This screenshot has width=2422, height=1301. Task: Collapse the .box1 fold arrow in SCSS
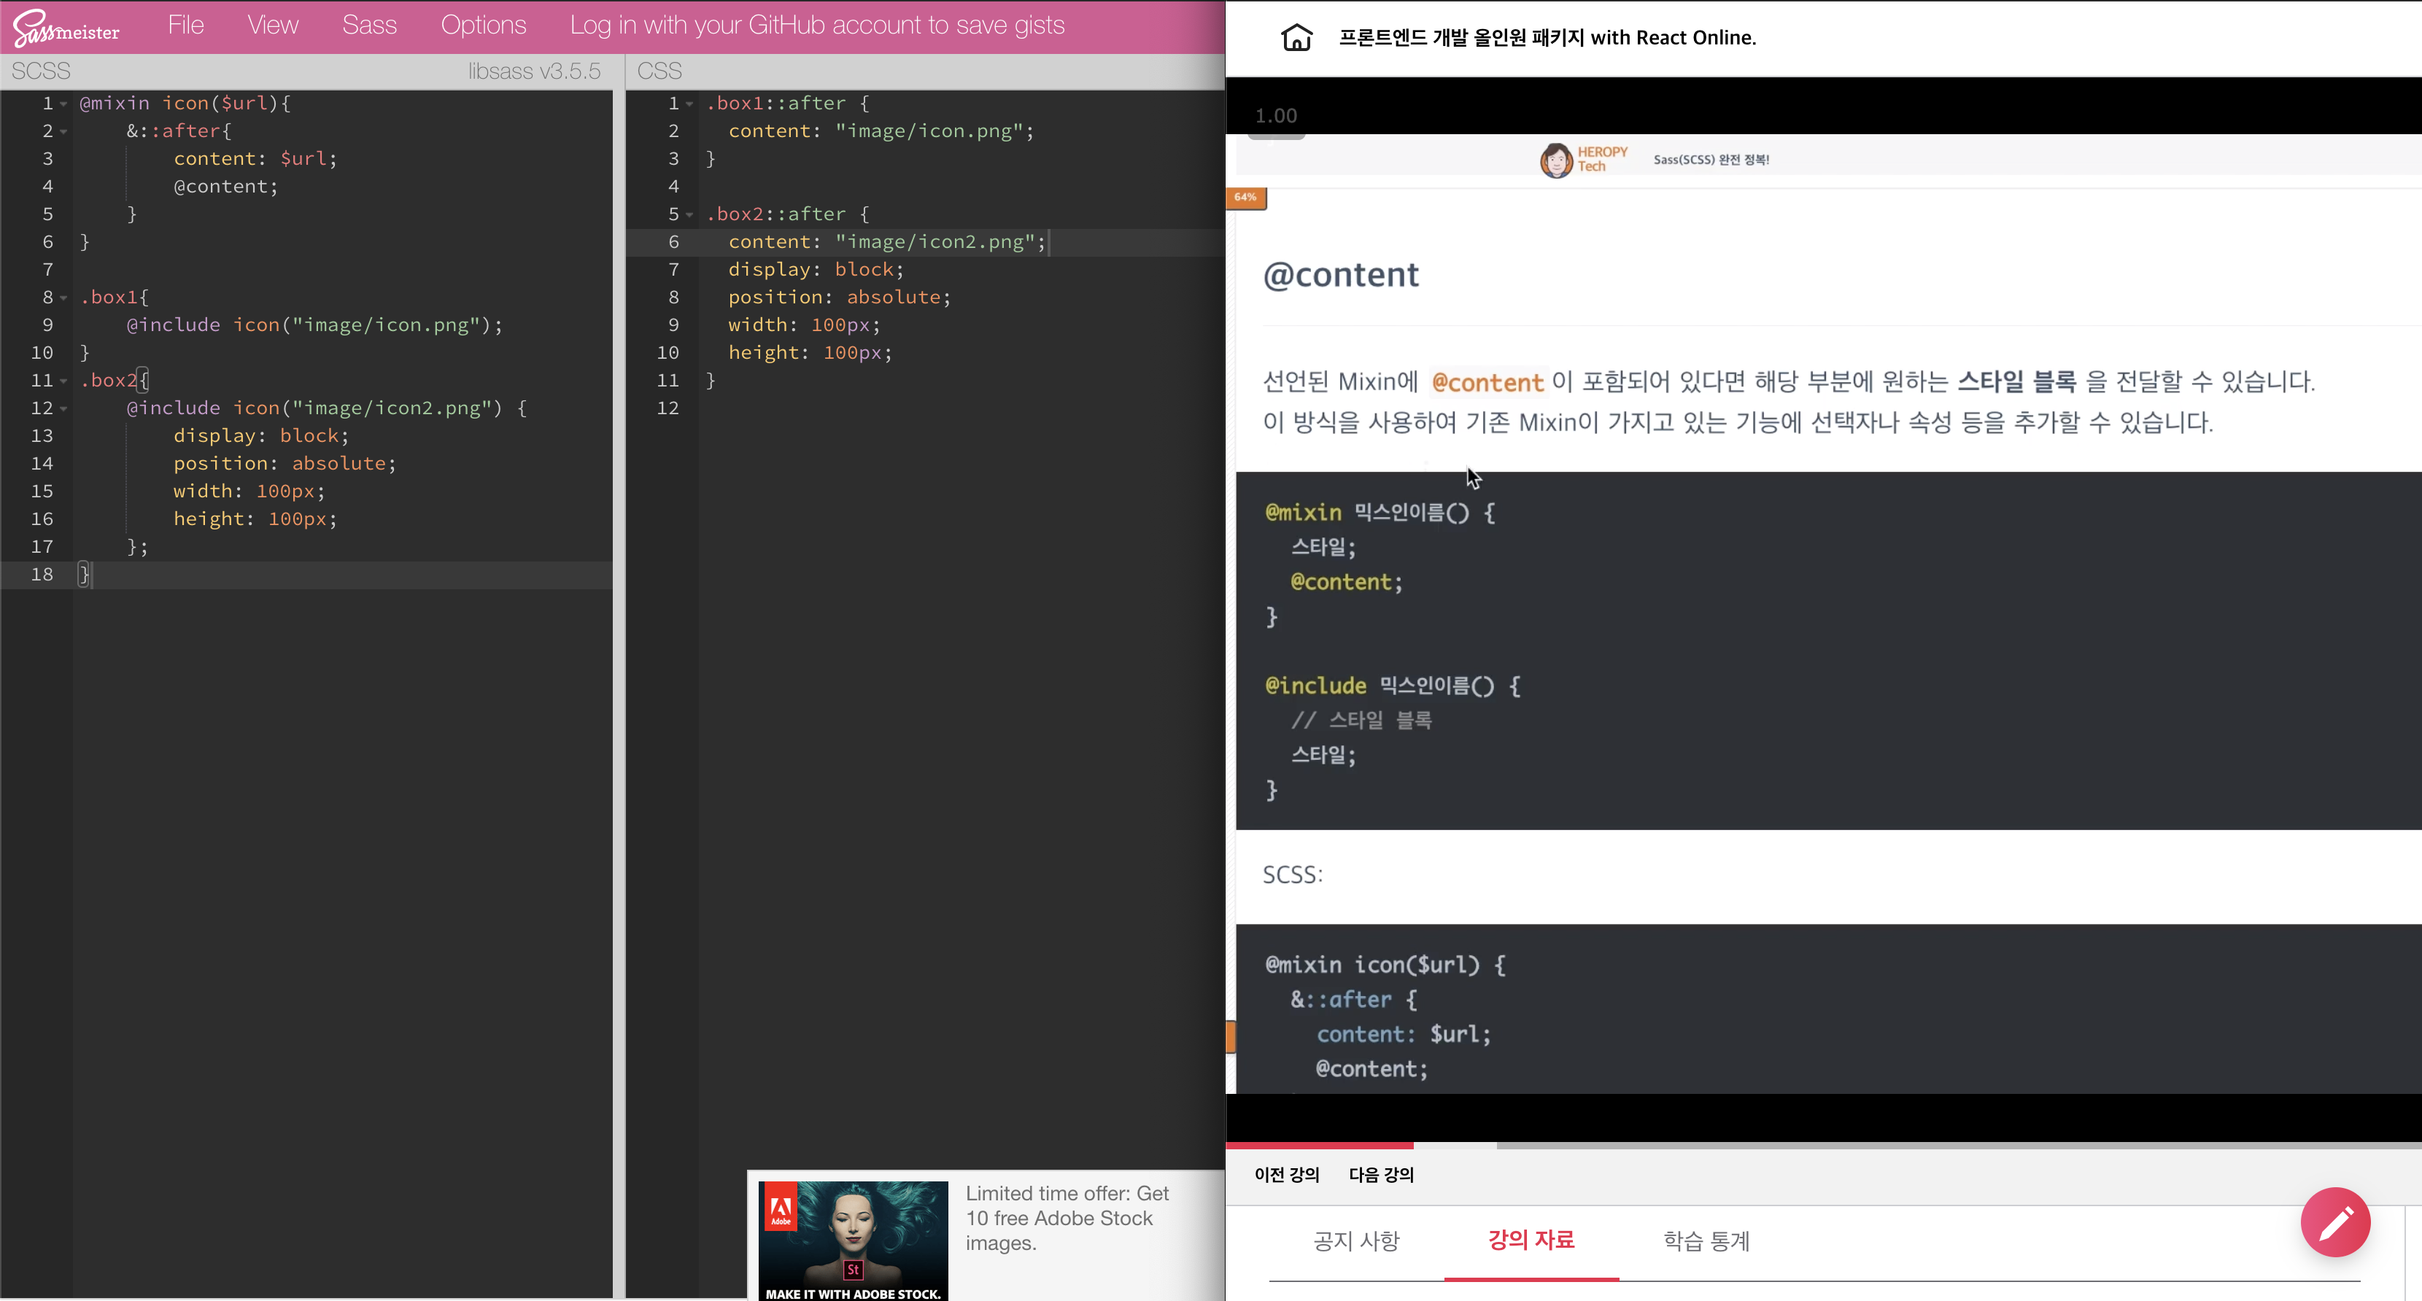64,298
